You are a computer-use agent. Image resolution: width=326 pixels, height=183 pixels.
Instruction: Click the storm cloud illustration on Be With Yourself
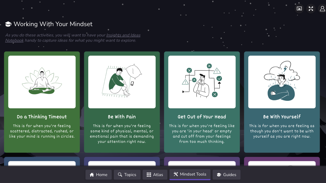tap(282, 81)
